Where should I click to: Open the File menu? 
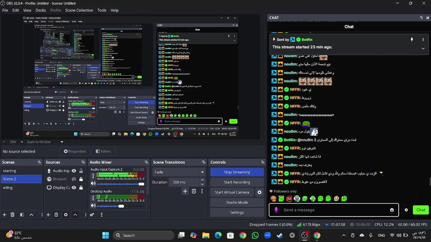tap(5, 10)
